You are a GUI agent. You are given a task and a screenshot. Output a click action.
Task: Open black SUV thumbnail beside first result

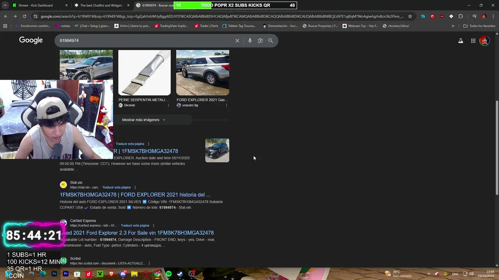[x=217, y=150]
